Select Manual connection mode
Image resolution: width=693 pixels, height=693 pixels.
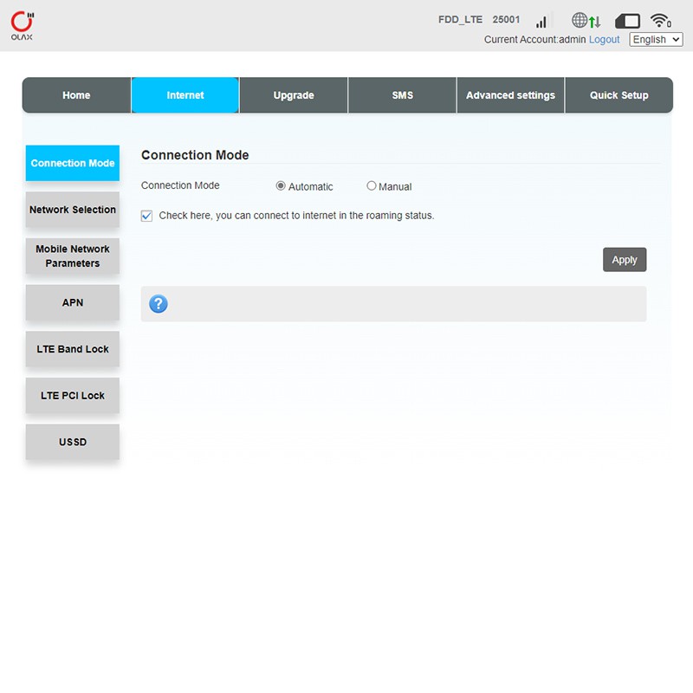372,186
